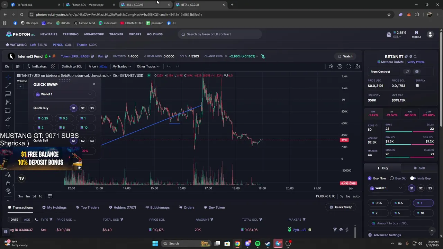443x249 pixels.
Task: Toggle percent scale on chart
Action: point(341,196)
